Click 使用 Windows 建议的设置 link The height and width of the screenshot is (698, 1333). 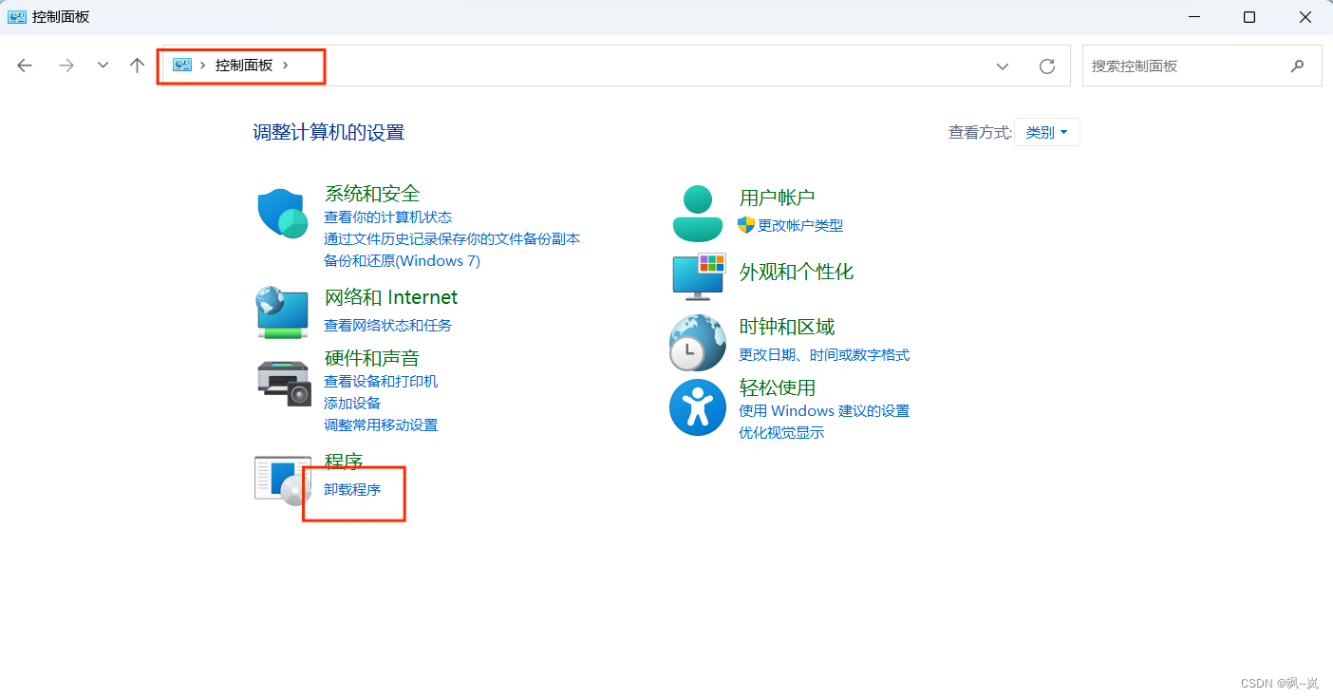(824, 410)
